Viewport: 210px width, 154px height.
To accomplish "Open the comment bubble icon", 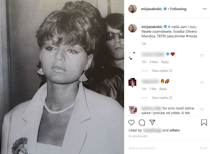I will pos(142,122).
